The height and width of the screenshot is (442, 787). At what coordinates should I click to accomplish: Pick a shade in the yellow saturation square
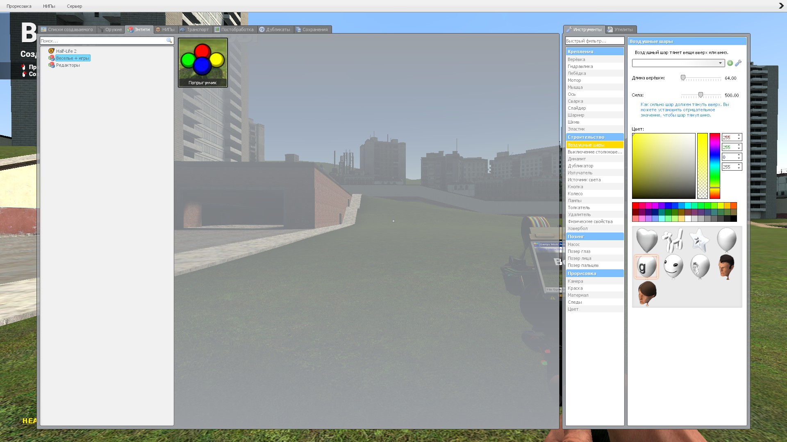coord(664,166)
